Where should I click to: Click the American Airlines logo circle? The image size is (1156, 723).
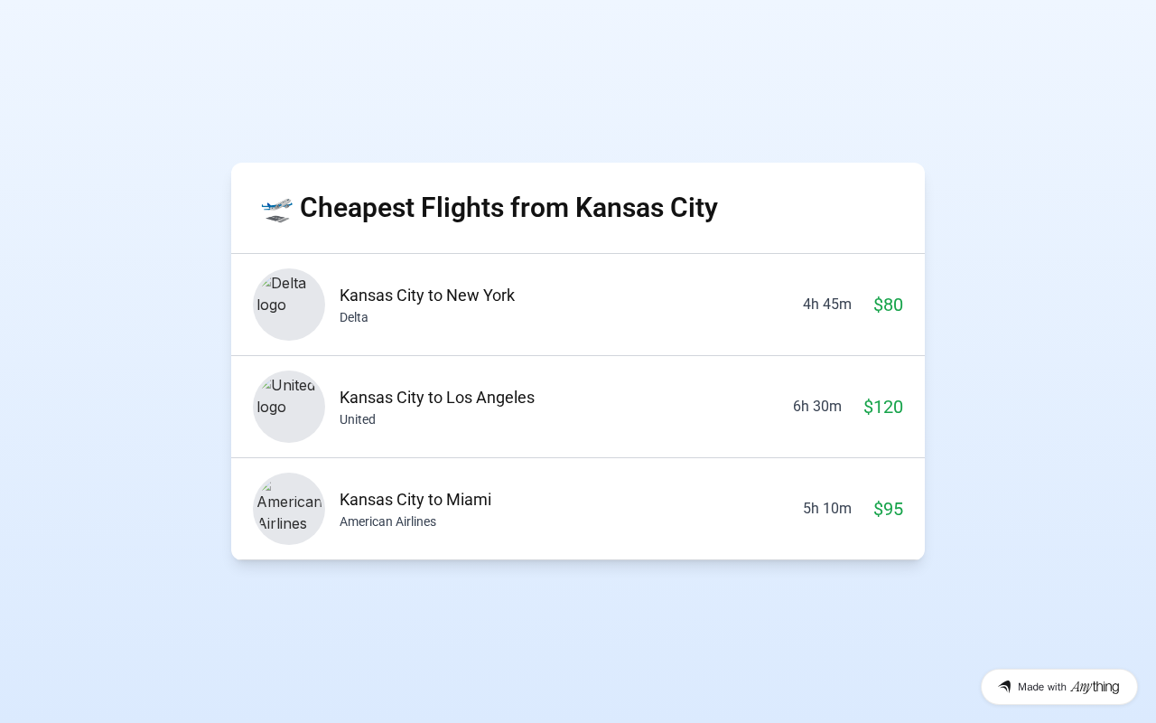coord(289,509)
